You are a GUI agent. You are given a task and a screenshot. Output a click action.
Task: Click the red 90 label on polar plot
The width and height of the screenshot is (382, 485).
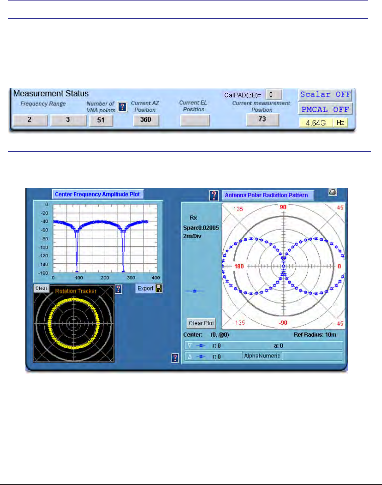(x=283, y=207)
